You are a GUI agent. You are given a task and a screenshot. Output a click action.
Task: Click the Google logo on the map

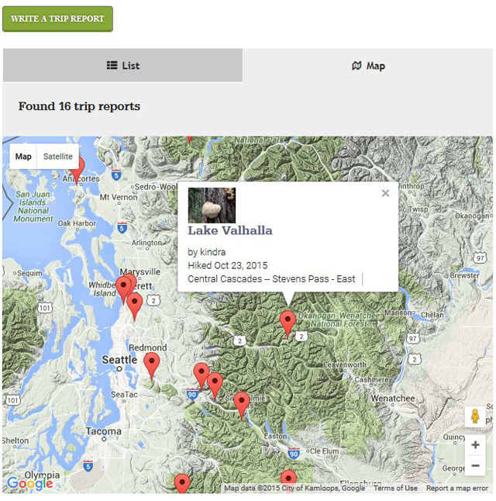[x=29, y=483]
